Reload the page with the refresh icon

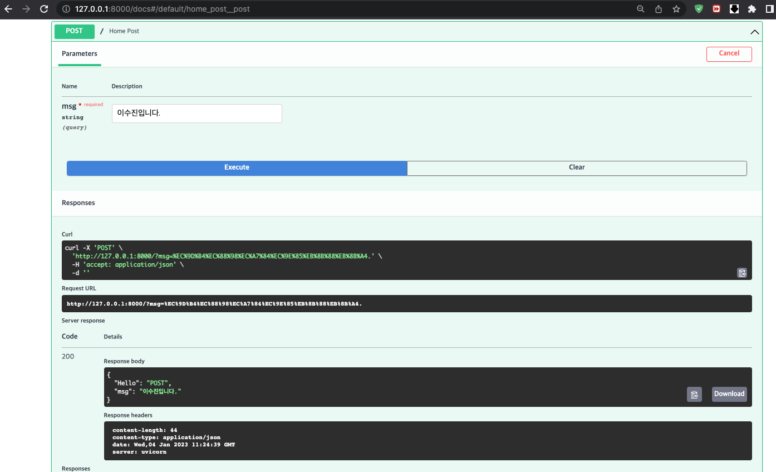tap(44, 9)
